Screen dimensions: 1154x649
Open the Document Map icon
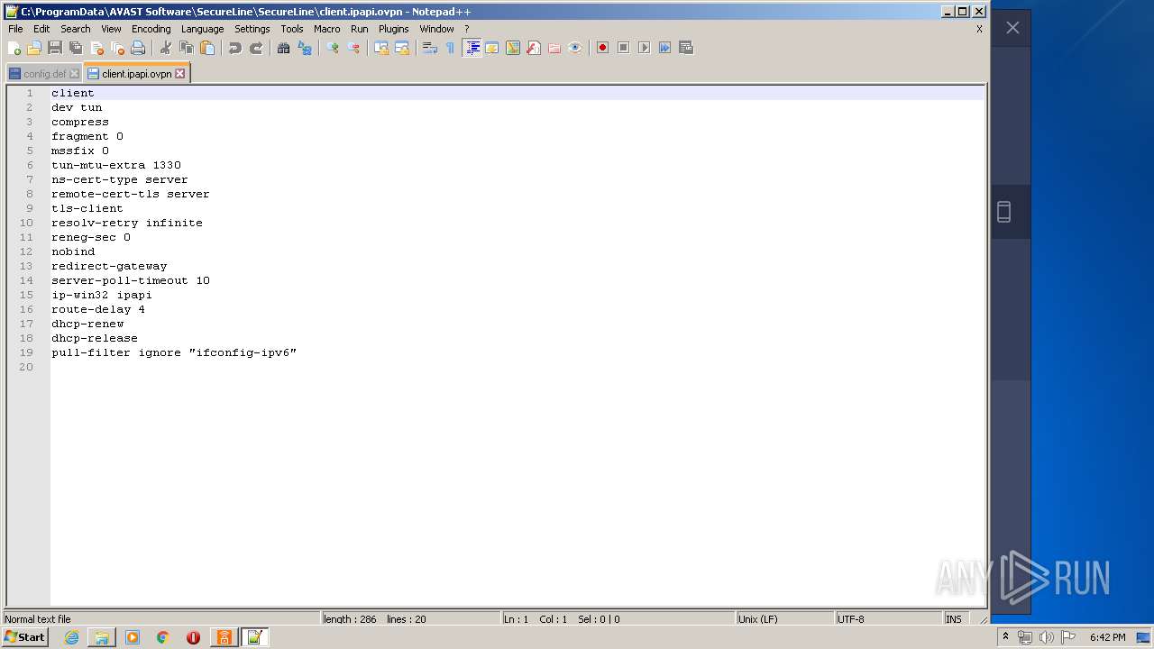pos(513,48)
